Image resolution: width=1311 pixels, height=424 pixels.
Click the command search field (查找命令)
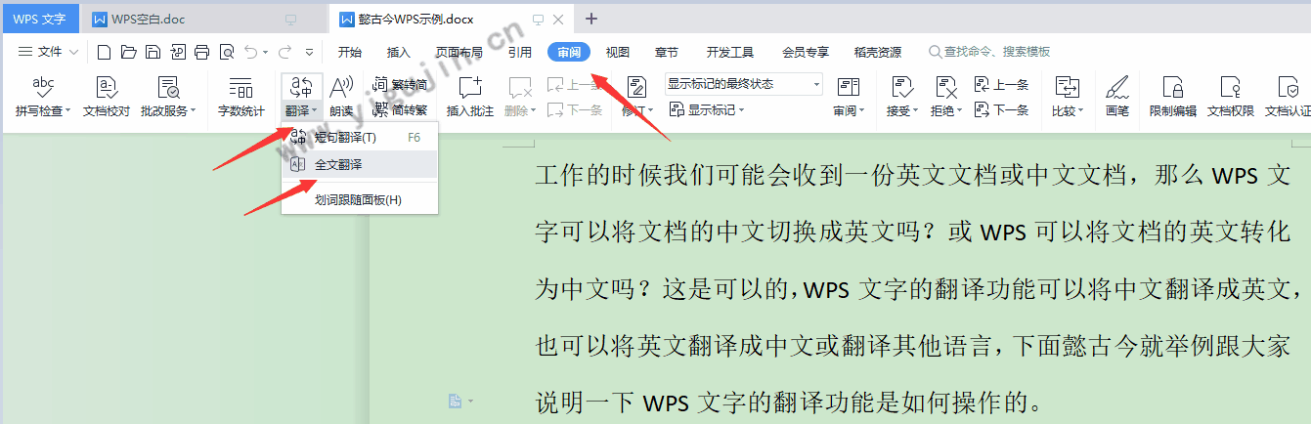coord(989,52)
